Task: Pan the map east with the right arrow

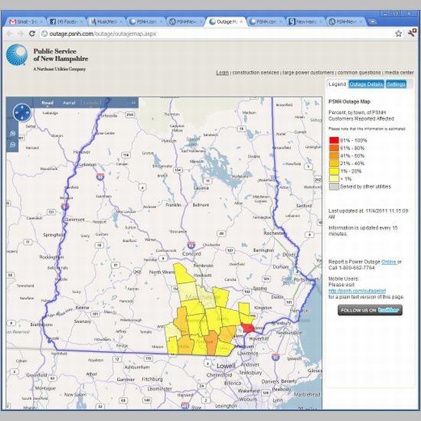Action: point(28,113)
